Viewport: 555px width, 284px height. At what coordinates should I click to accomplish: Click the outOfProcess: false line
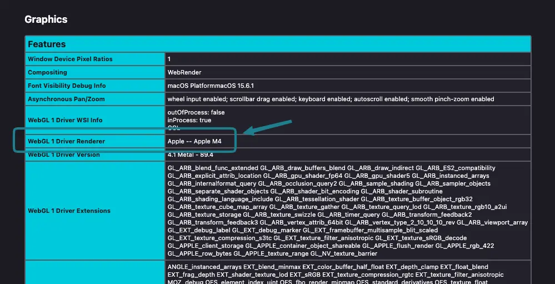click(196, 112)
